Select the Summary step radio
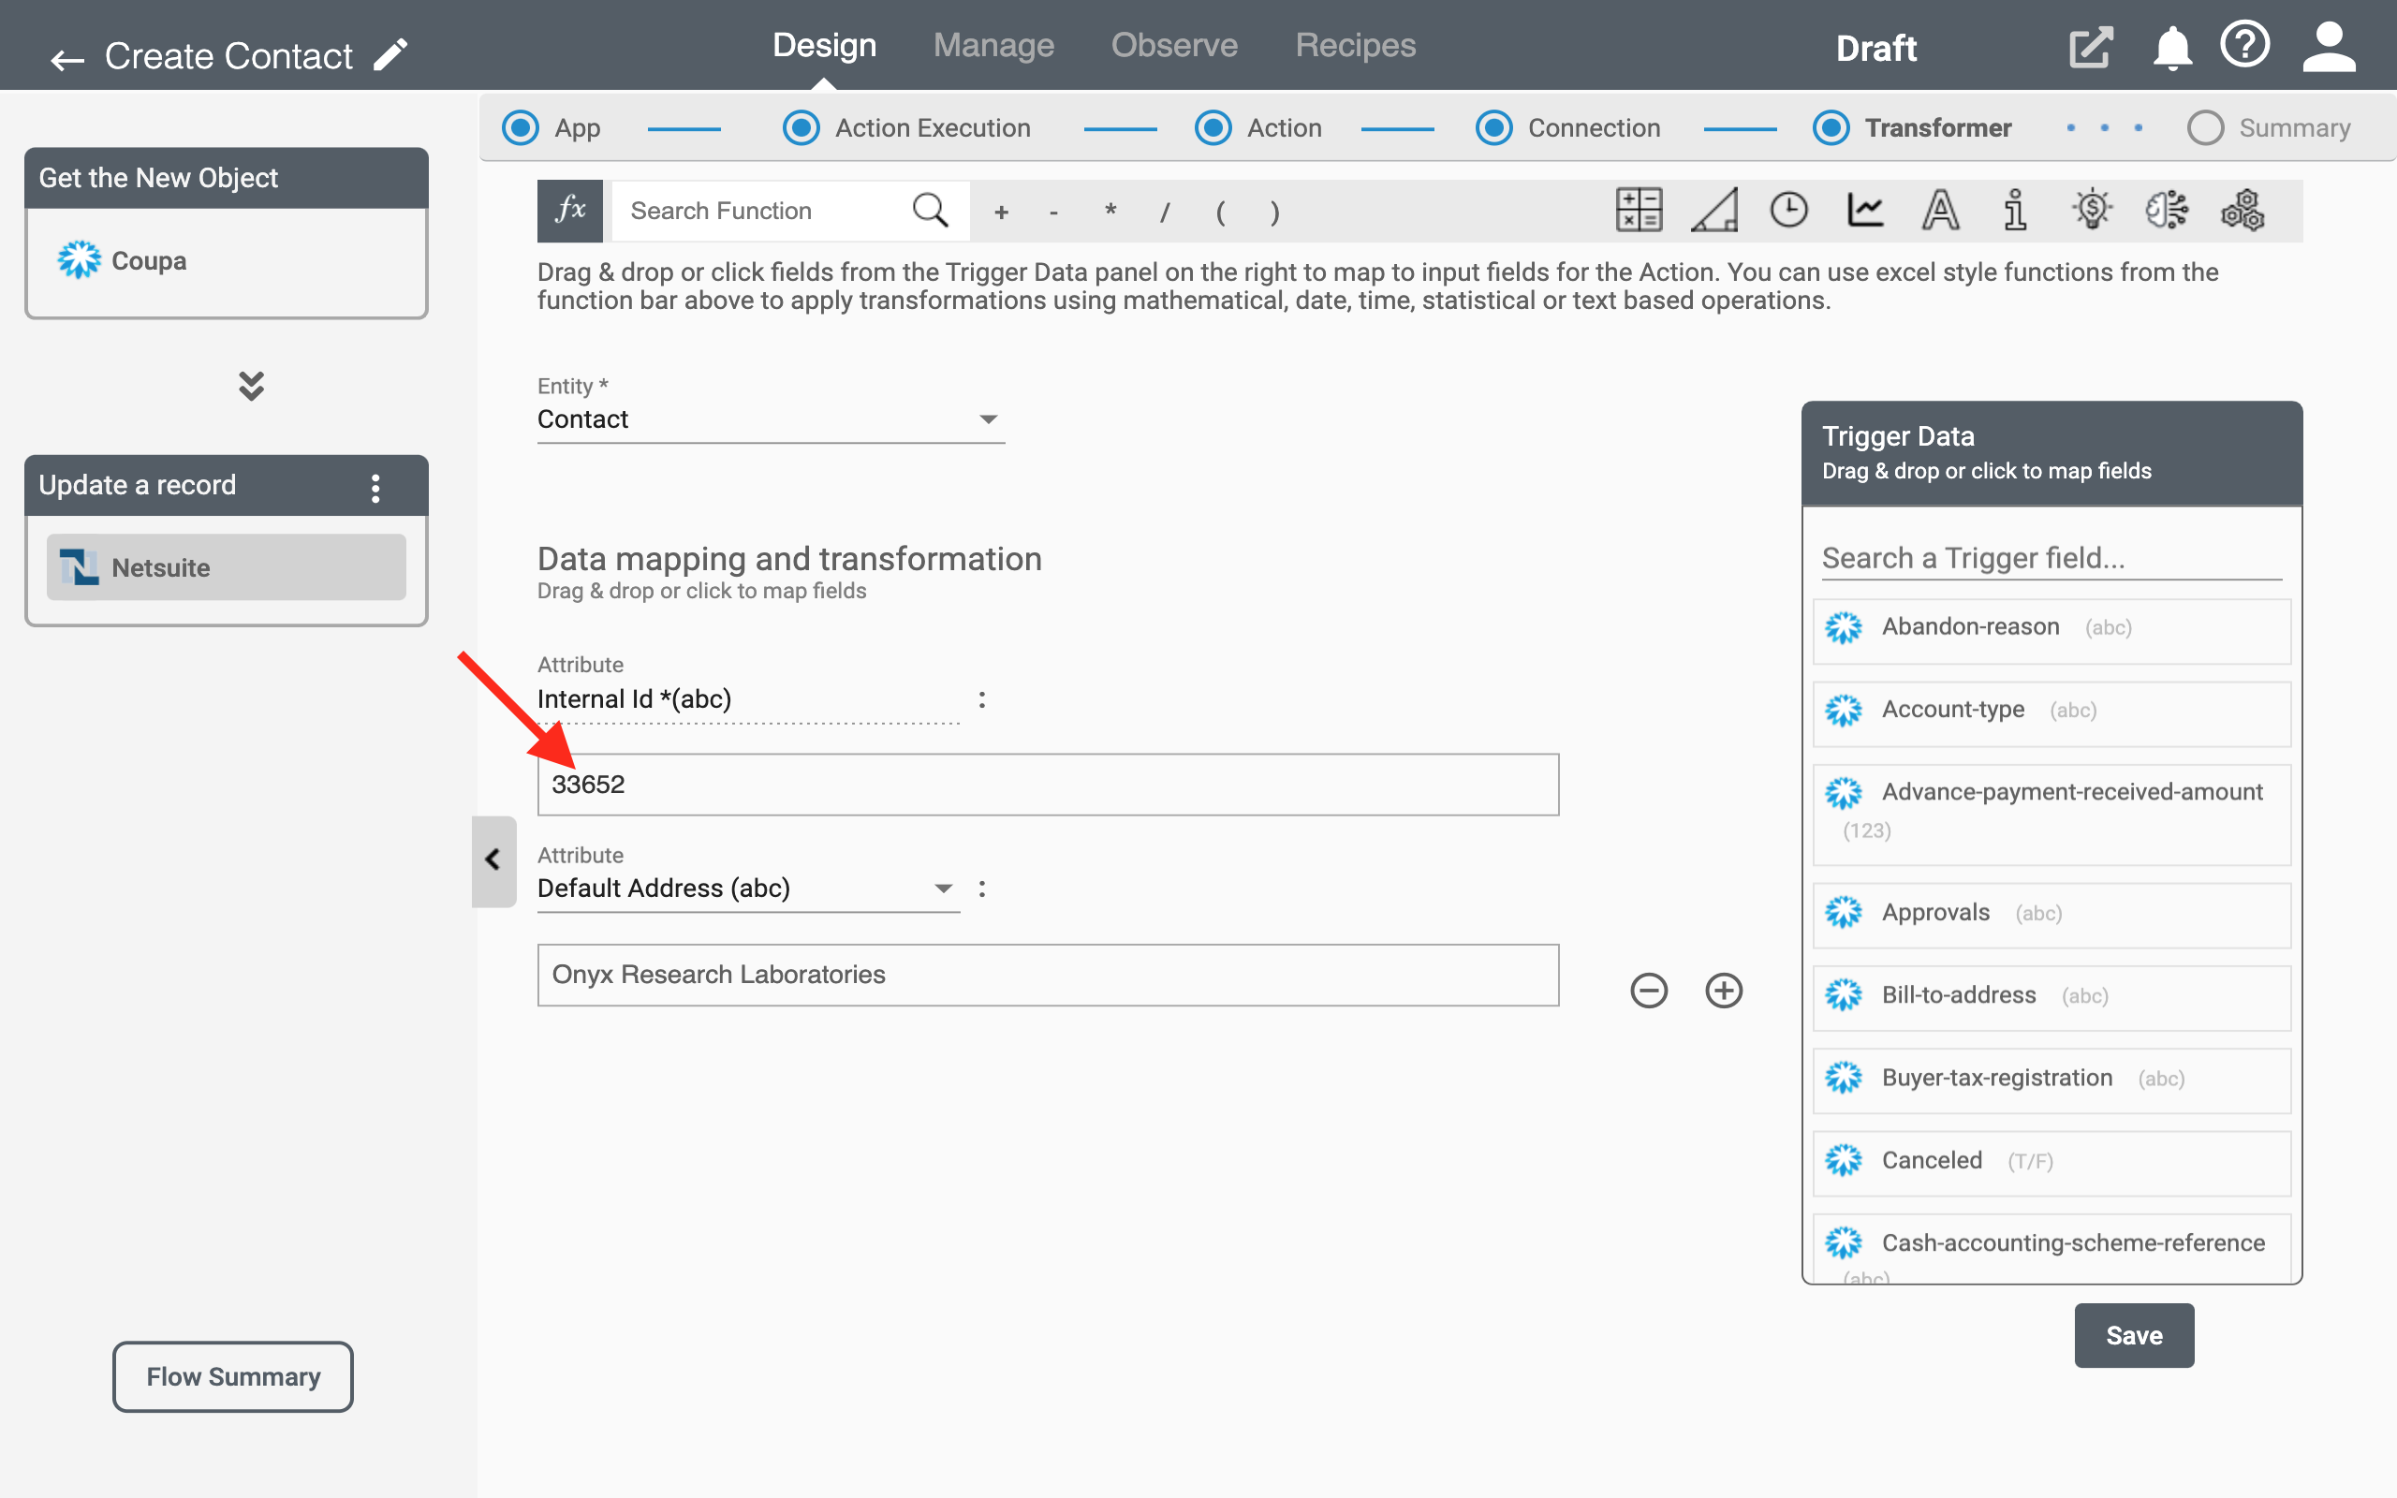This screenshot has width=2397, height=1498. pos(2206,128)
